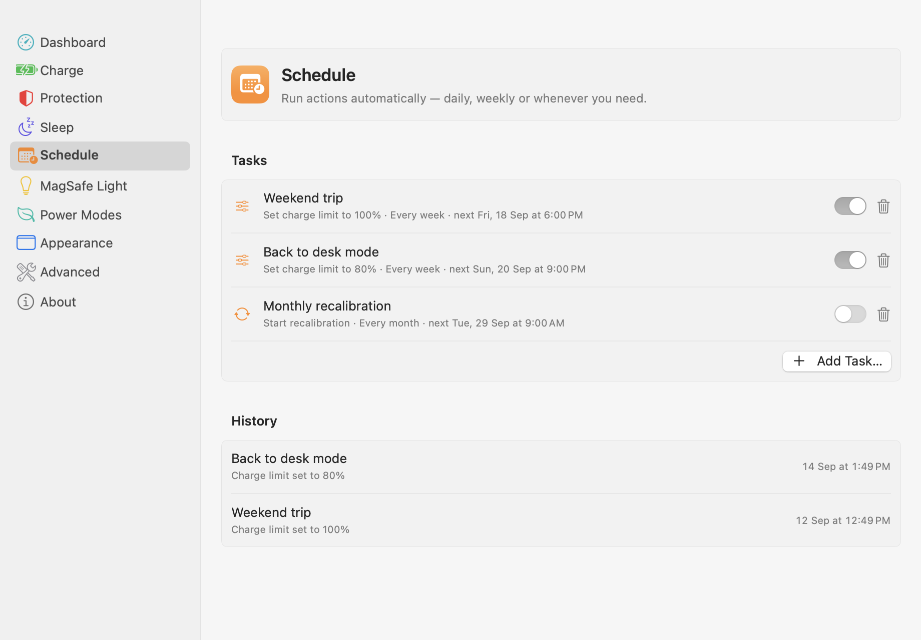921x640 pixels.
Task: Click the 14 Sep at 1:49 PM timestamp
Action: 846,466
